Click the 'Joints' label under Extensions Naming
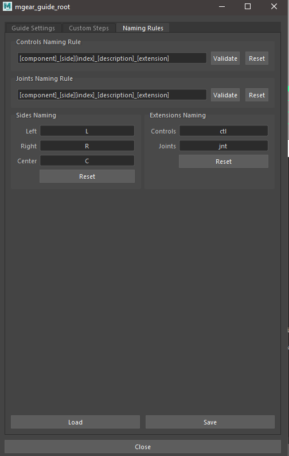This screenshot has width=289, height=456. 167,146
